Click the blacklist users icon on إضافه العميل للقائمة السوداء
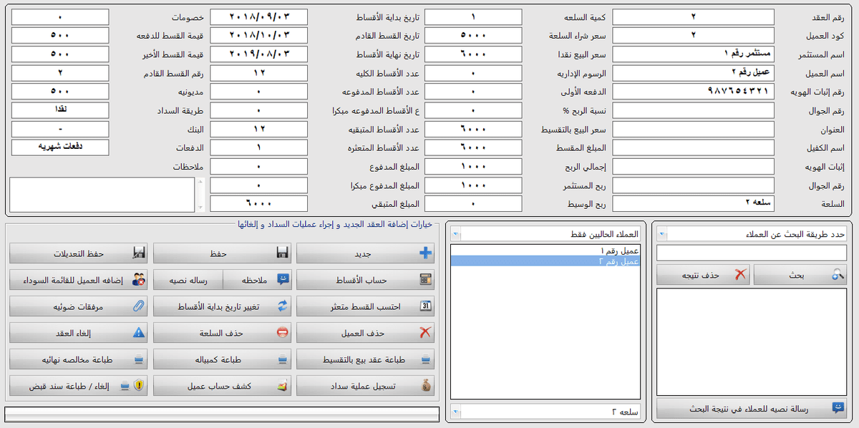The width and height of the screenshot is (859, 428). click(x=139, y=279)
